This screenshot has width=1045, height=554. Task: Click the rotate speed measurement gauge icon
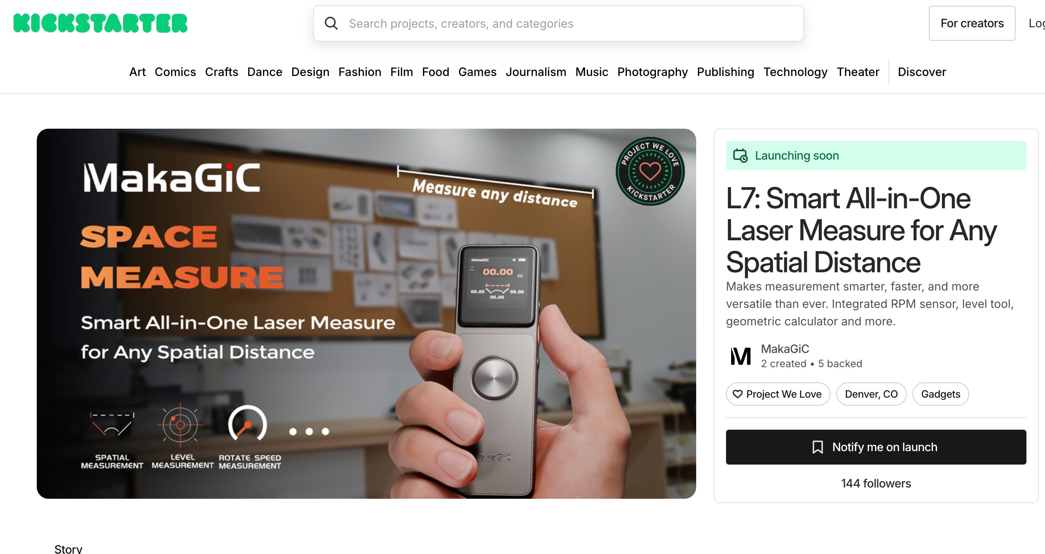[x=248, y=424]
